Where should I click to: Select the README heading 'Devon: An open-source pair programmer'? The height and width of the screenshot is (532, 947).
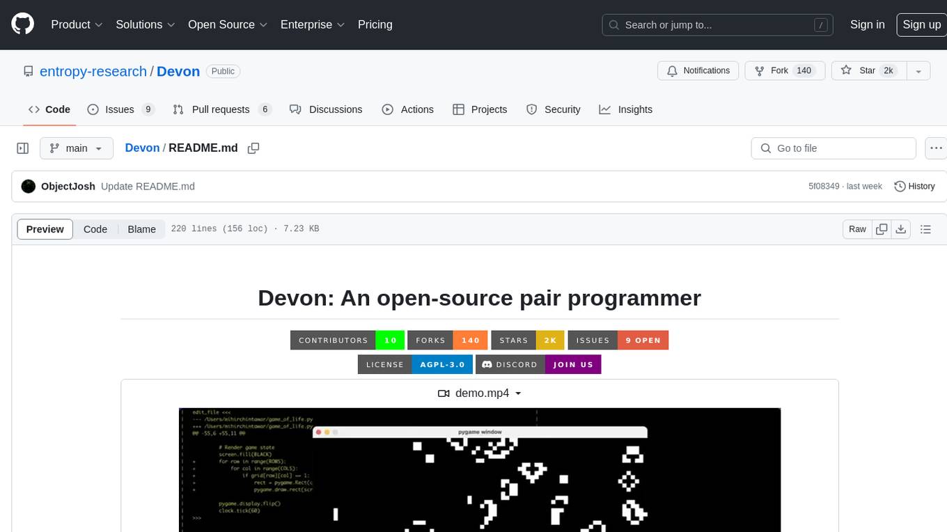[479, 297]
